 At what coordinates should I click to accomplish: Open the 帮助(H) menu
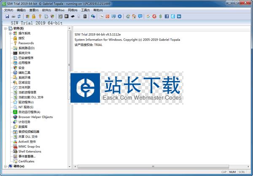coord(97,10)
